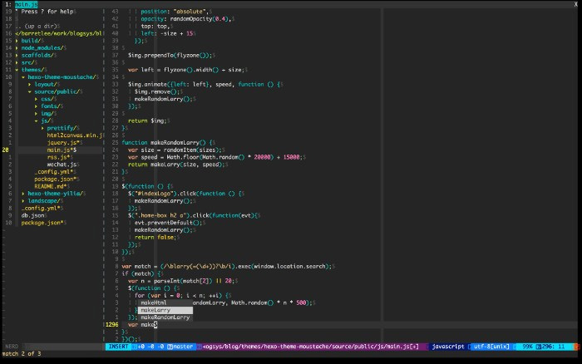The image size is (582, 364).
Task: Click the git branch master indicator
Action: click(x=181, y=347)
